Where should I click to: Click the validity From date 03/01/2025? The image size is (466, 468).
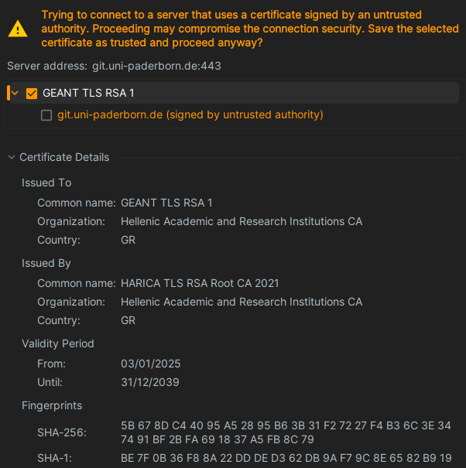point(150,364)
